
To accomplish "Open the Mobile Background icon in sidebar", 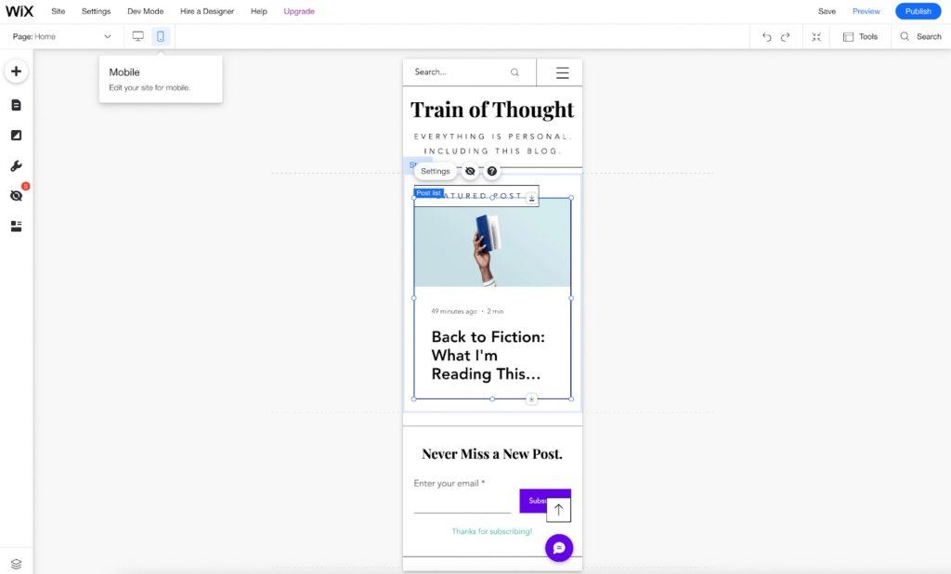I will click(x=16, y=136).
